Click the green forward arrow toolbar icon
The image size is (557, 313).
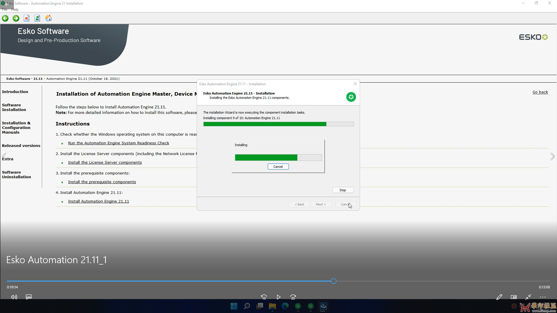(16, 18)
